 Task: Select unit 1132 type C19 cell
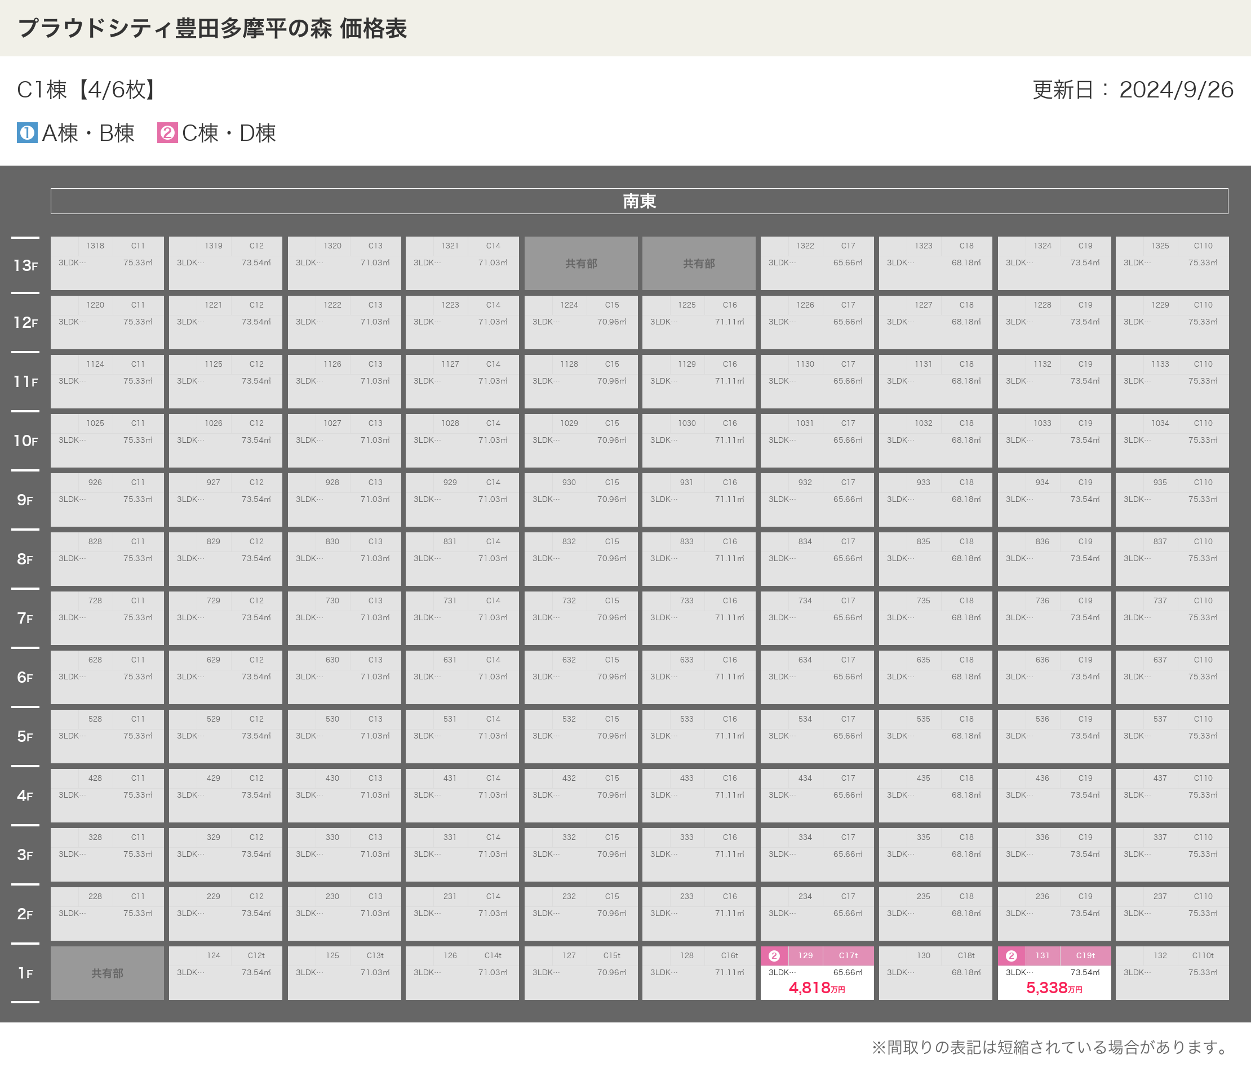pos(1054,381)
